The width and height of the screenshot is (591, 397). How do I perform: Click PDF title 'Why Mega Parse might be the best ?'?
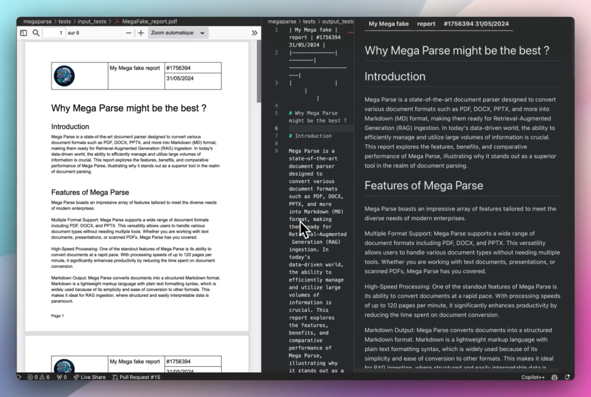[x=129, y=108]
